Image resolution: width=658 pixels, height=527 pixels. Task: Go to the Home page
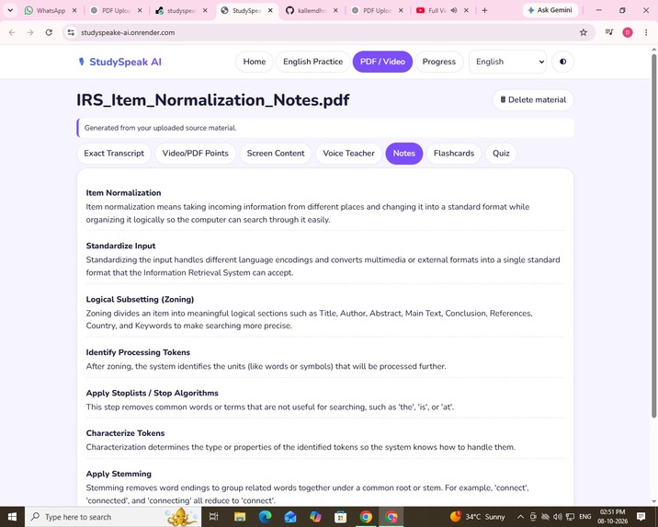click(x=255, y=62)
